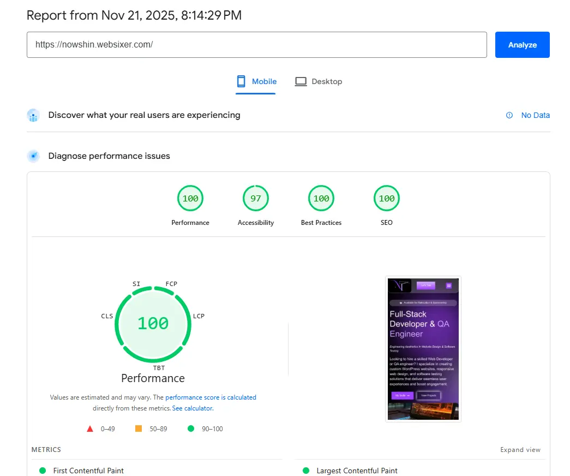Click the No Data info icon
Screen dimensions: 570x476
pos(509,115)
